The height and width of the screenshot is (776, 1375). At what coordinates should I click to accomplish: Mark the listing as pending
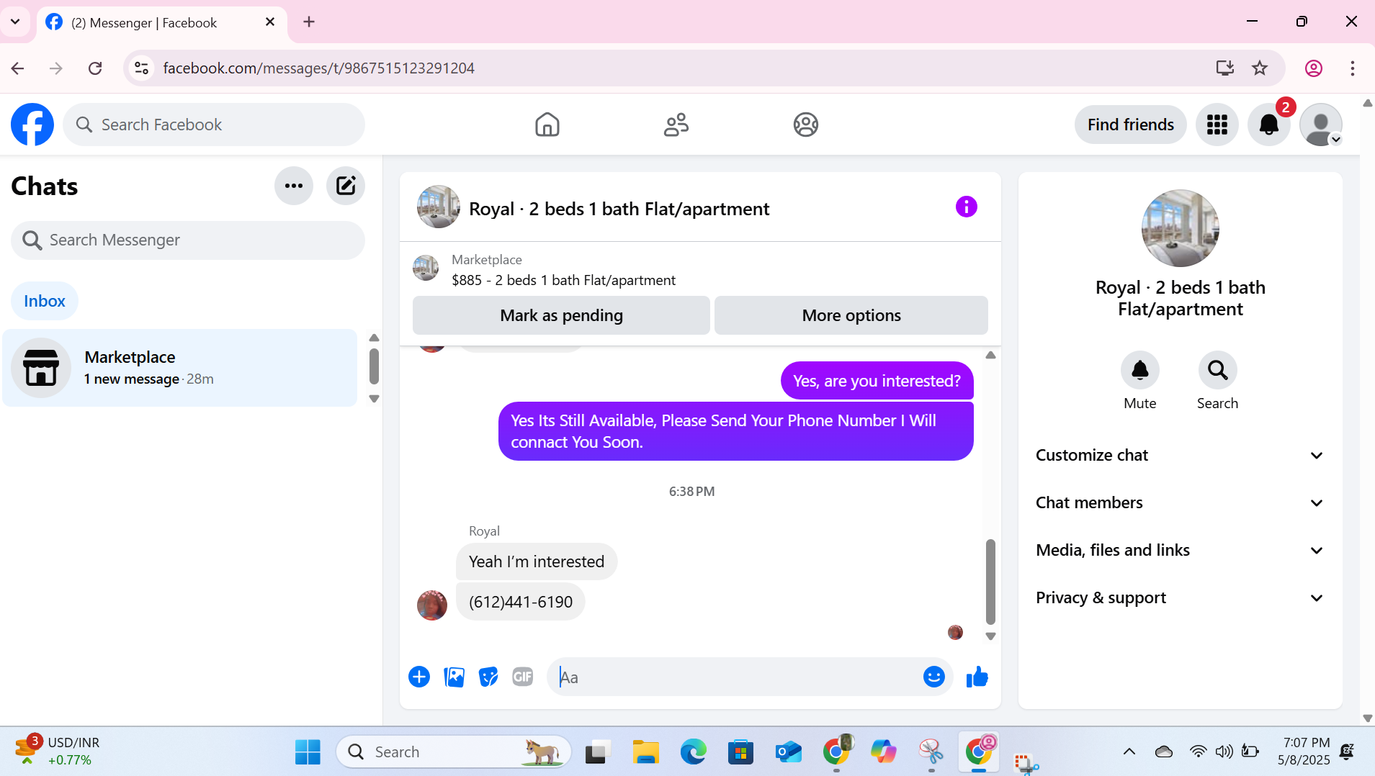[x=561, y=315]
